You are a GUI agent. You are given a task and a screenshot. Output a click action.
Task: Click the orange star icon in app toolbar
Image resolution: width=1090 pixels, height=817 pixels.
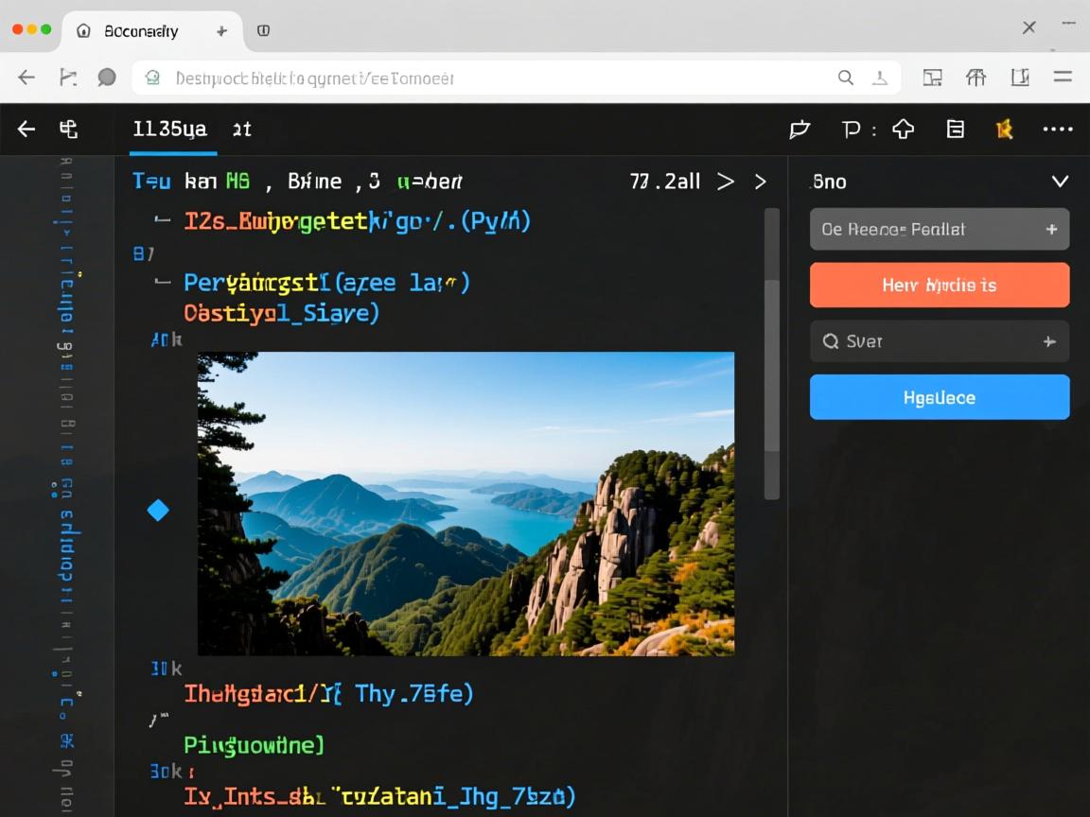1005,130
